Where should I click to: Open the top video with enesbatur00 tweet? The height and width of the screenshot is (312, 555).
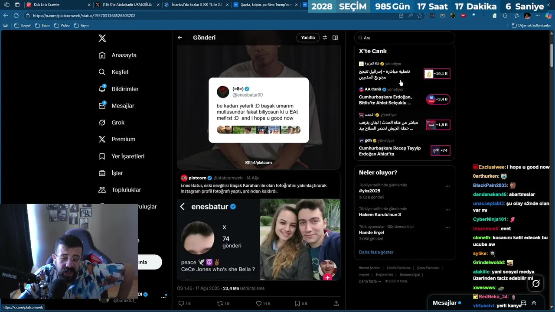tap(258, 107)
